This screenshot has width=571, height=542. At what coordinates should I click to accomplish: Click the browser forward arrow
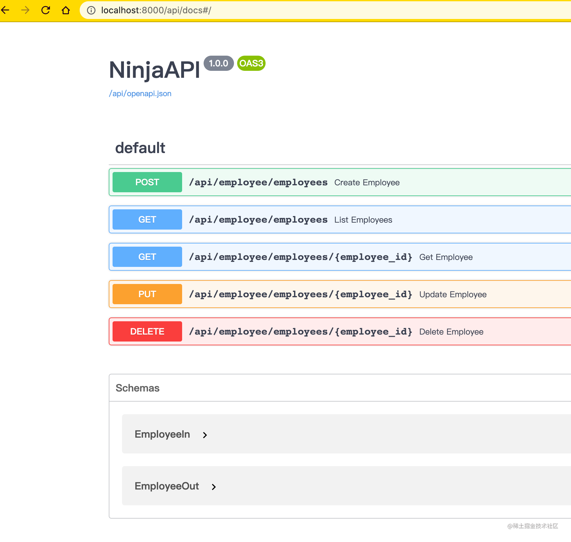[25, 10]
